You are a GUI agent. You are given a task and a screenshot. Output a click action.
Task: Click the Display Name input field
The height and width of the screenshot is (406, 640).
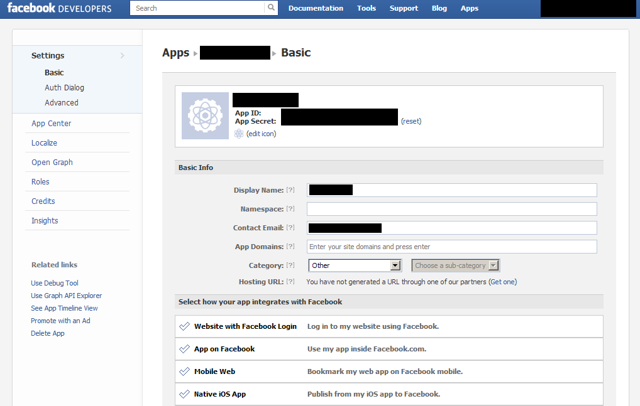point(452,190)
